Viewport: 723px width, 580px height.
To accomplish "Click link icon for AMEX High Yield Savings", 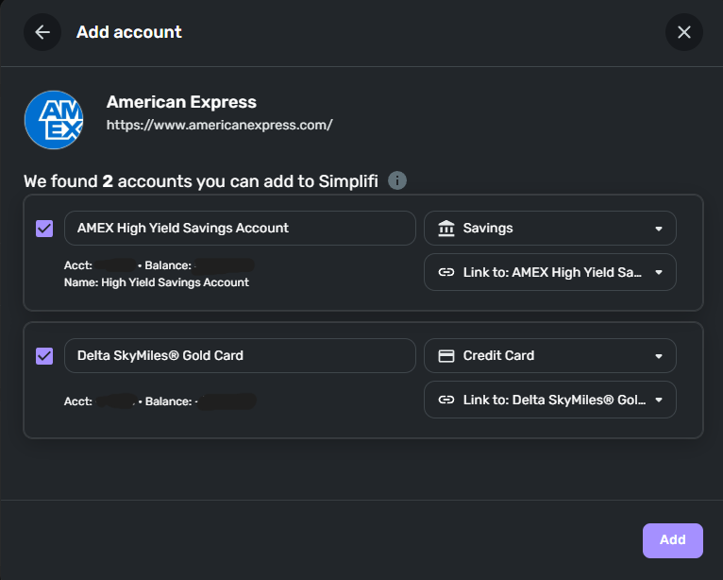I will (446, 272).
